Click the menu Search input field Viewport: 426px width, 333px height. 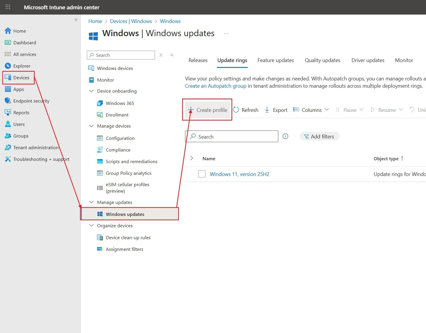[x=121, y=55]
